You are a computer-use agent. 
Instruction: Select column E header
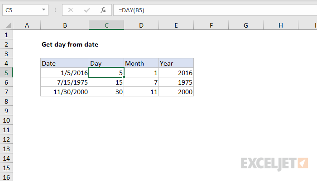click(176, 25)
